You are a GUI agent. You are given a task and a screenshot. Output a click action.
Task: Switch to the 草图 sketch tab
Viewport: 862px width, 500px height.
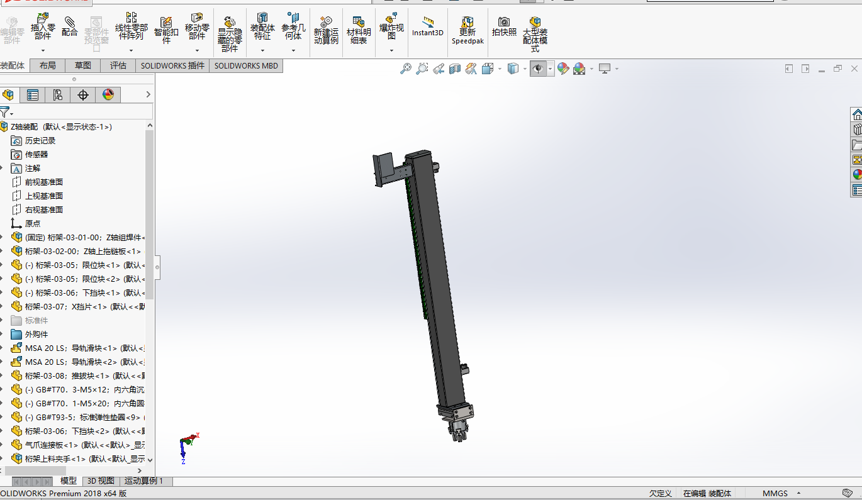pos(82,65)
